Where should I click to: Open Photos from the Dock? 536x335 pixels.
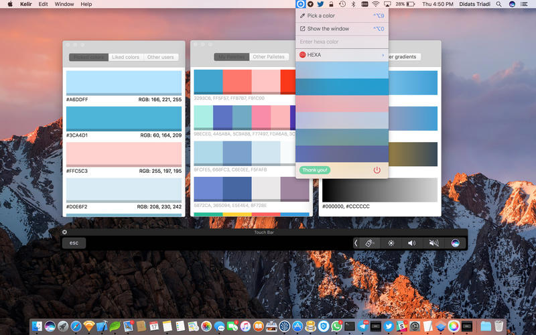click(x=206, y=326)
